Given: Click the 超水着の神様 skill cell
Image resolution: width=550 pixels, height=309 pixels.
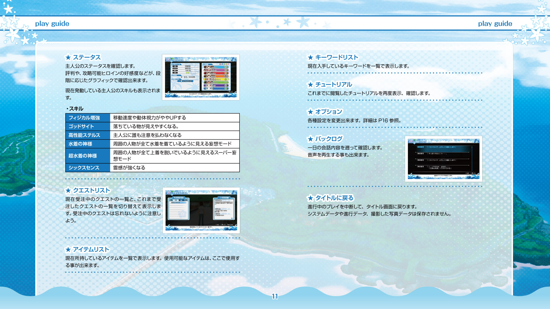Looking at the screenshot, I should click(88, 156).
